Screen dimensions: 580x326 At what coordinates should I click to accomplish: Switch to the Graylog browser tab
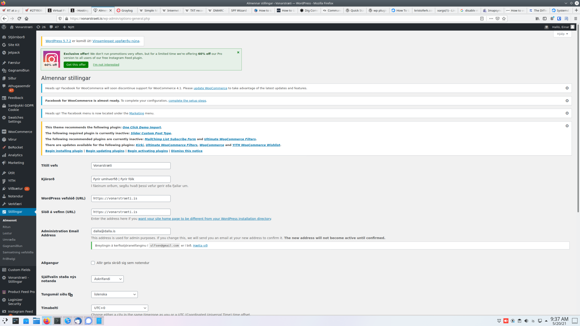point(126,10)
